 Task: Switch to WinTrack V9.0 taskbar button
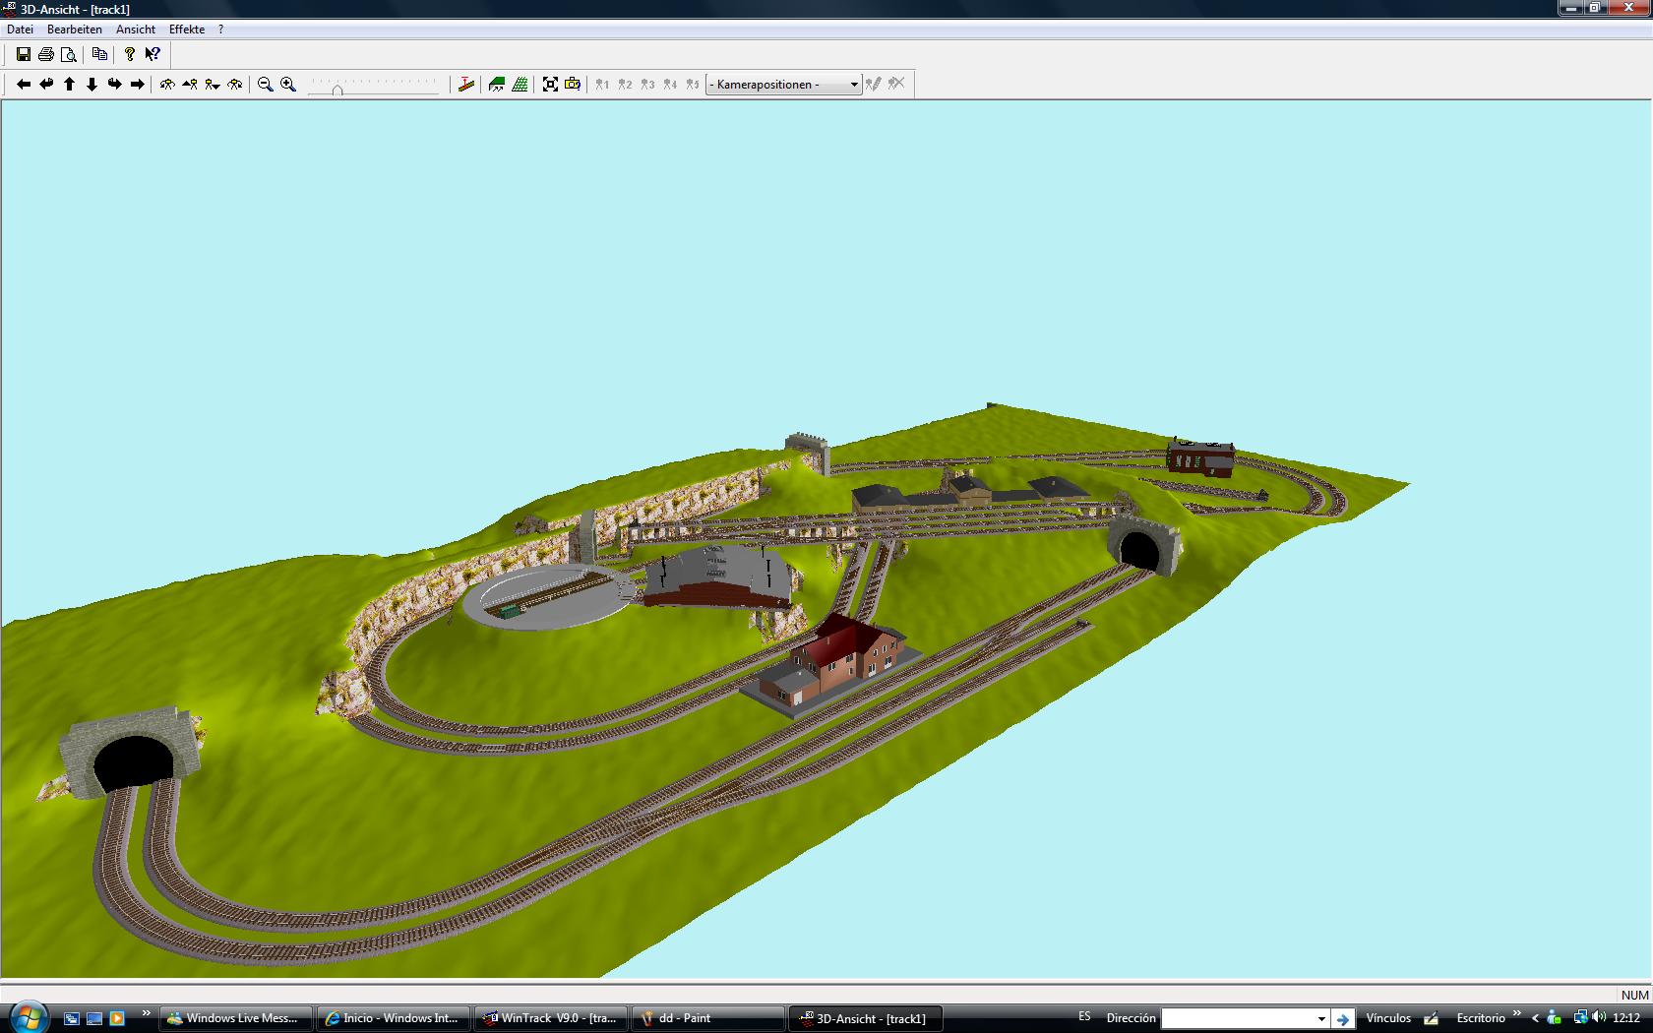550,1018
